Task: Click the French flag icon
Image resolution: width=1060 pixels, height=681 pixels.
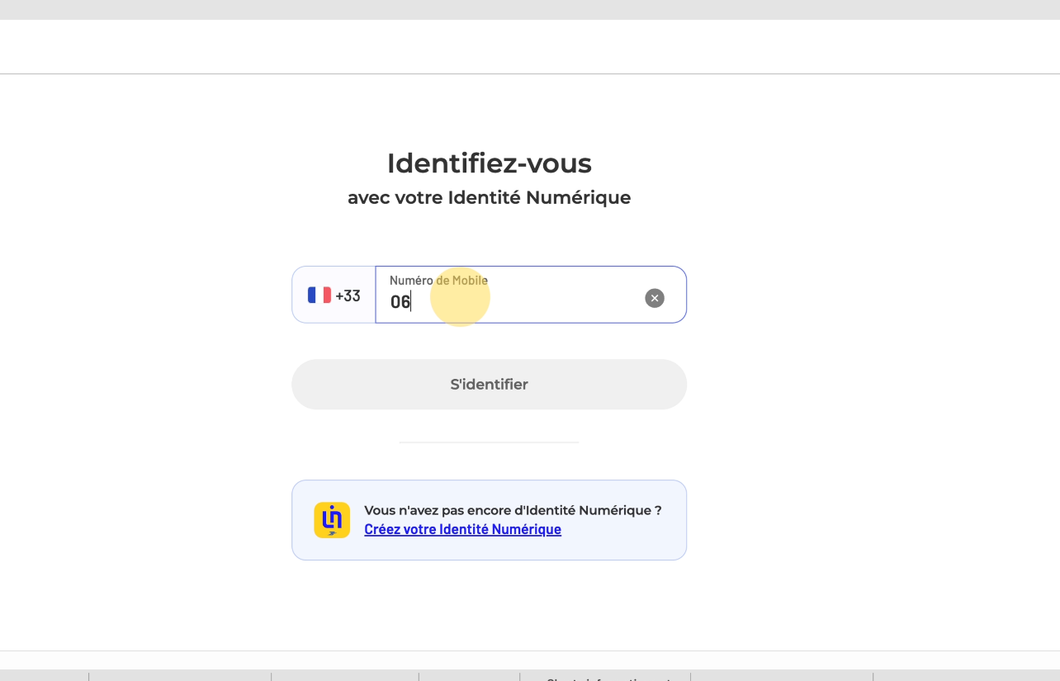Action: click(x=319, y=296)
